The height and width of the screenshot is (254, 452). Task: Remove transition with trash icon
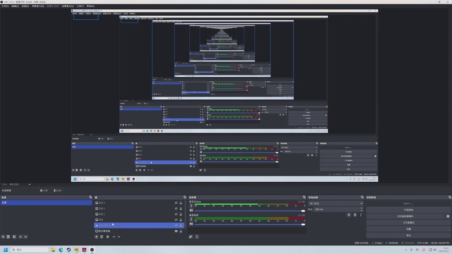(x=355, y=215)
